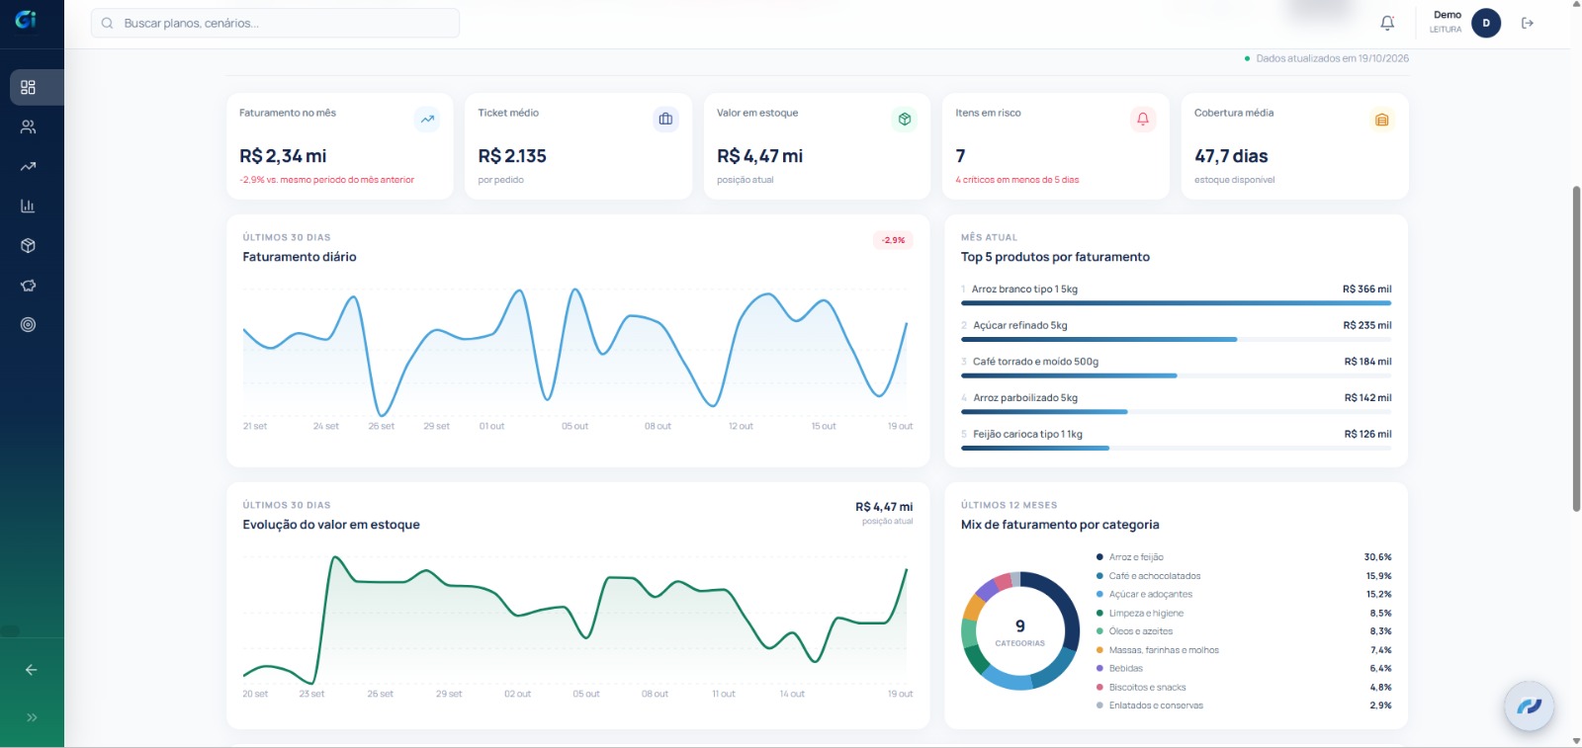Click the Arroz branco tipo 1 5kg bar
Image resolution: width=1582 pixels, height=748 pixels.
coord(1176,303)
